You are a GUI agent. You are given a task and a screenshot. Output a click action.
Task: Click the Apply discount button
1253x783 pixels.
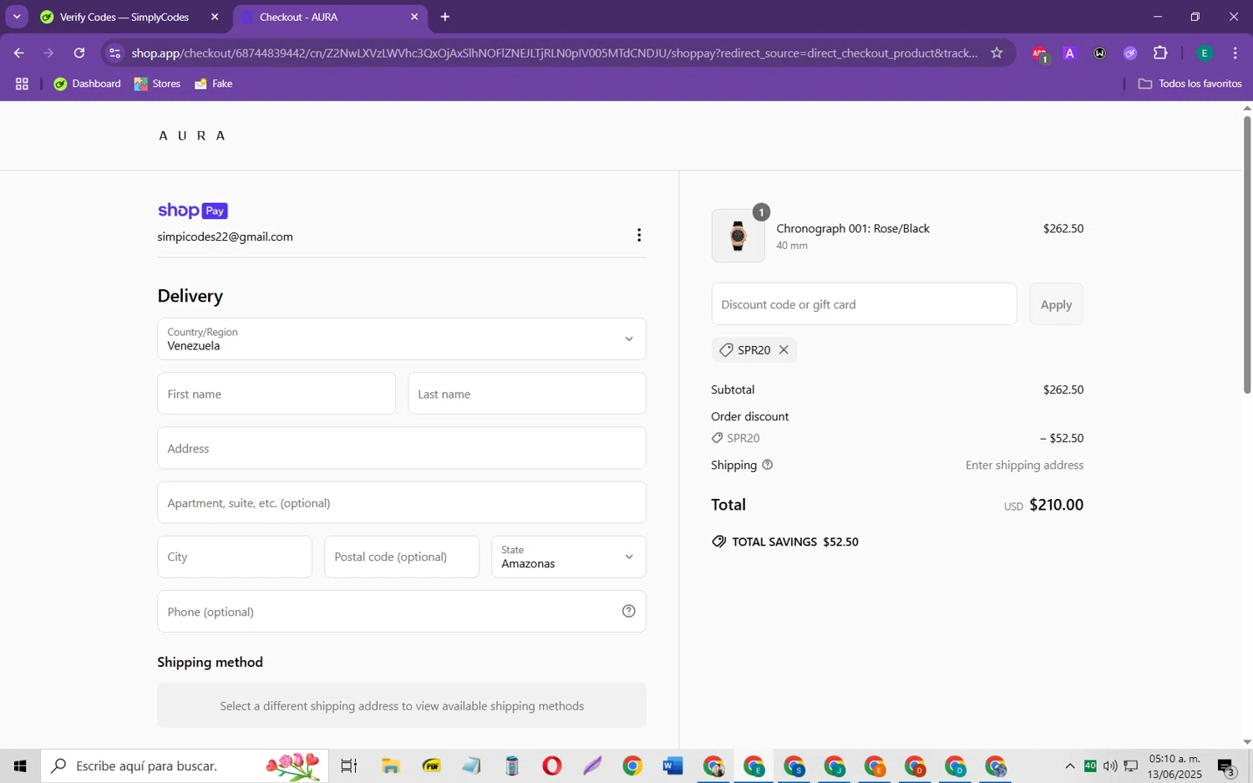[x=1056, y=304]
